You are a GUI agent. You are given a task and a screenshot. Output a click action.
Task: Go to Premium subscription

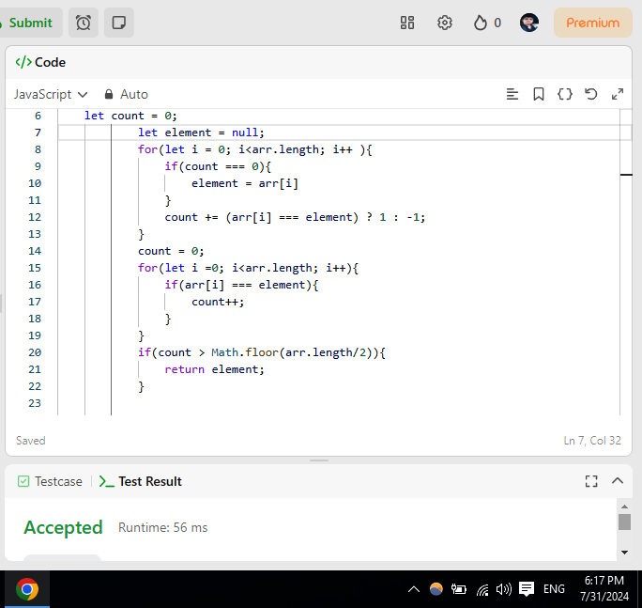[592, 23]
